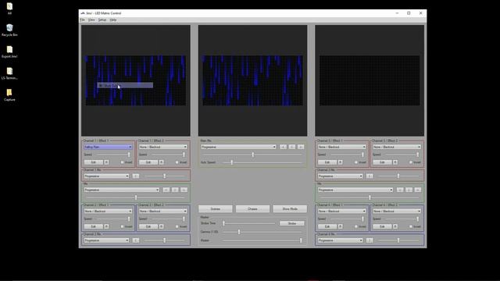Click the small button beside Channel 4 Mix dropdown

370,240
